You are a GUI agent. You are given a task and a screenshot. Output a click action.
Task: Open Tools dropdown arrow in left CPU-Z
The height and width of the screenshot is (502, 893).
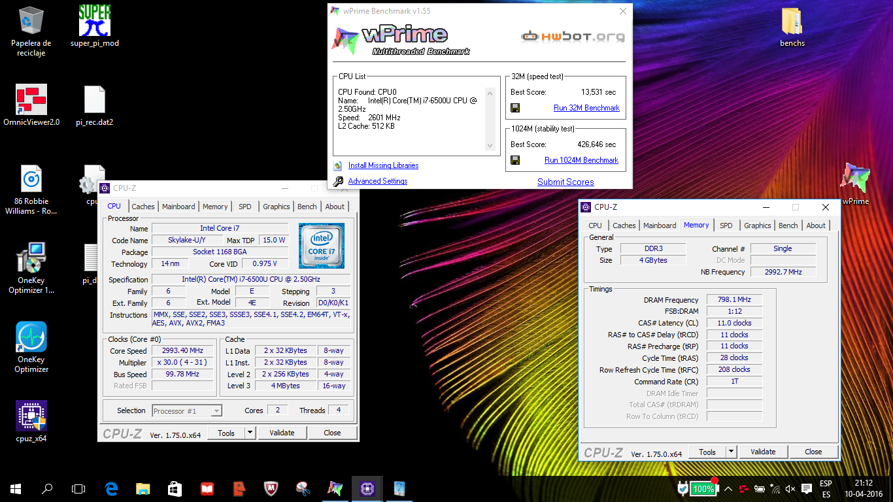250,433
